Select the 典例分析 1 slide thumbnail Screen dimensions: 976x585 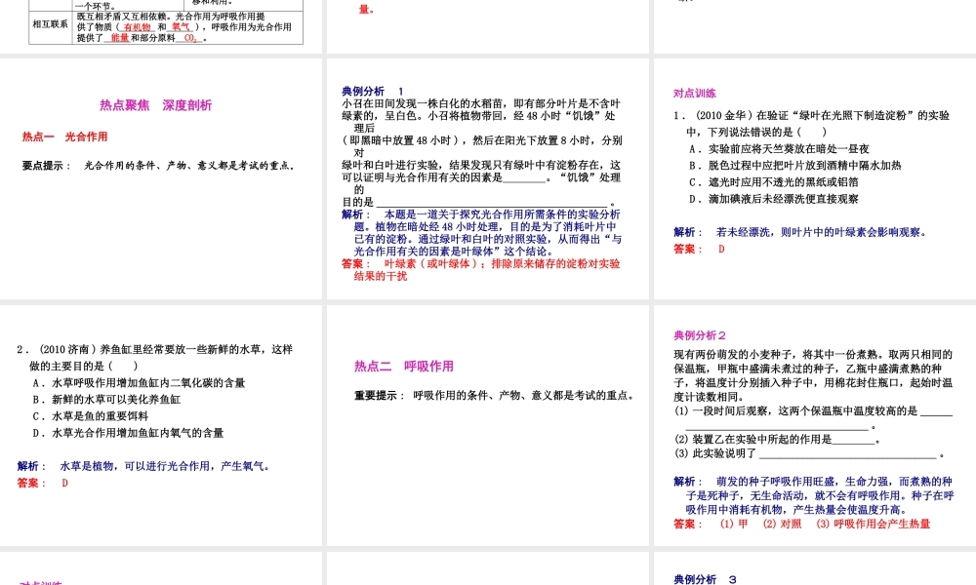click(487, 179)
